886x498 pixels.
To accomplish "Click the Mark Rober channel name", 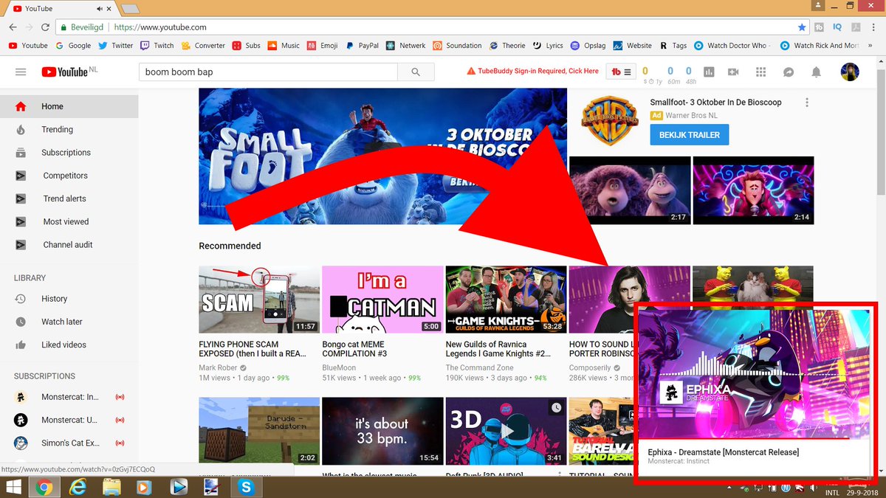I will tap(219, 367).
